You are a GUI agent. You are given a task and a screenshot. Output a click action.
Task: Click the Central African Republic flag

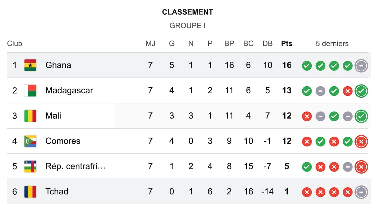point(30,166)
